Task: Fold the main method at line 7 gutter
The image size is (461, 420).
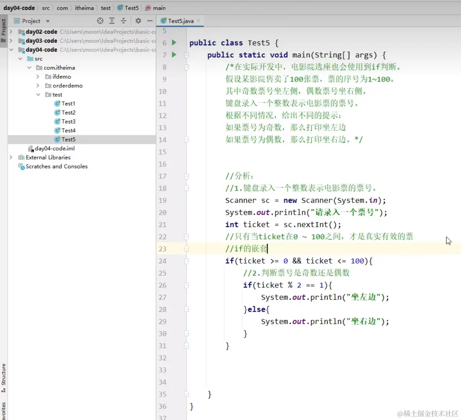Action: click(x=186, y=55)
